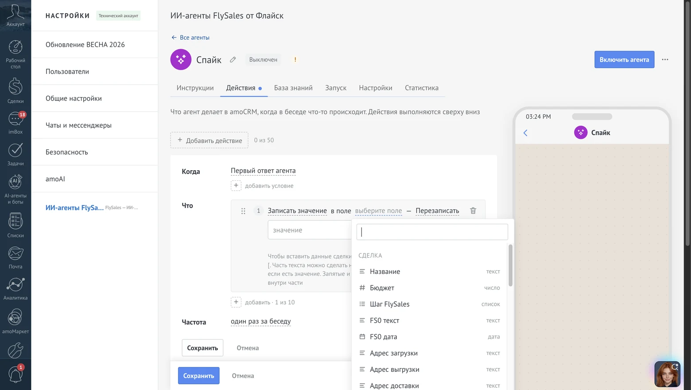Change the Записать значение action type

(x=297, y=211)
